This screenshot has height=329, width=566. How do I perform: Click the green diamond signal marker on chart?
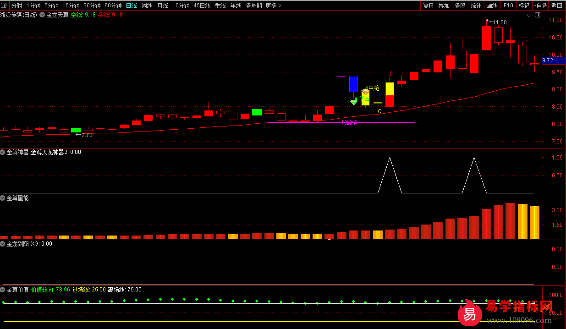tap(354, 102)
